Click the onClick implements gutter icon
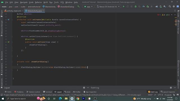The height and width of the screenshot is (101, 180). [8, 42]
